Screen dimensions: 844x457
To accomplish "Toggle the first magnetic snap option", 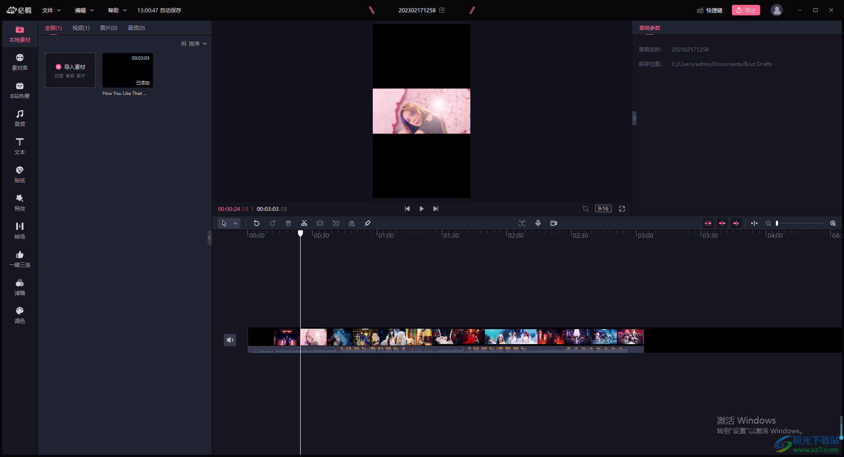I will tap(708, 223).
